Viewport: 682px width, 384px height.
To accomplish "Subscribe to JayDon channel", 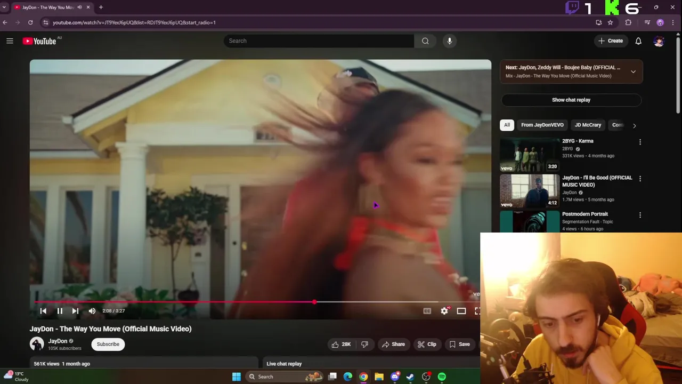I will [x=108, y=345].
